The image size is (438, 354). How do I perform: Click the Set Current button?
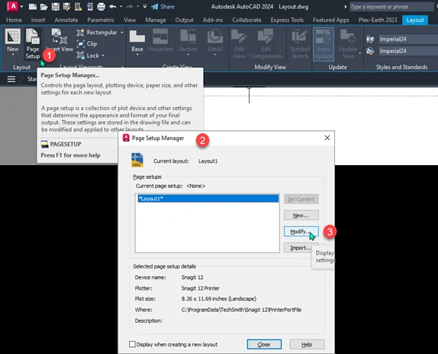click(x=301, y=200)
